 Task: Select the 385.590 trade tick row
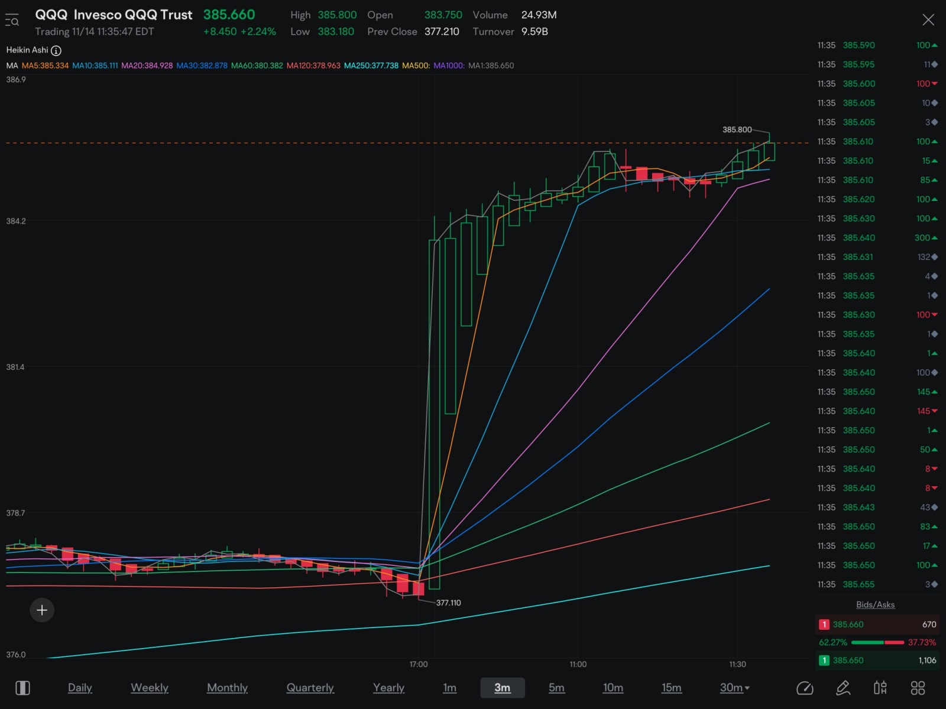point(877,45)
